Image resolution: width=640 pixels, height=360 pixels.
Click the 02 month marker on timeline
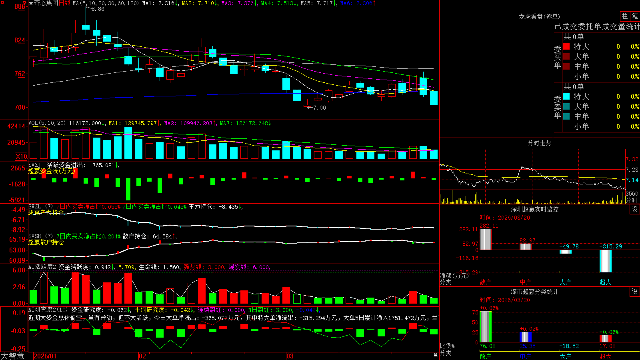coord(142,356)
